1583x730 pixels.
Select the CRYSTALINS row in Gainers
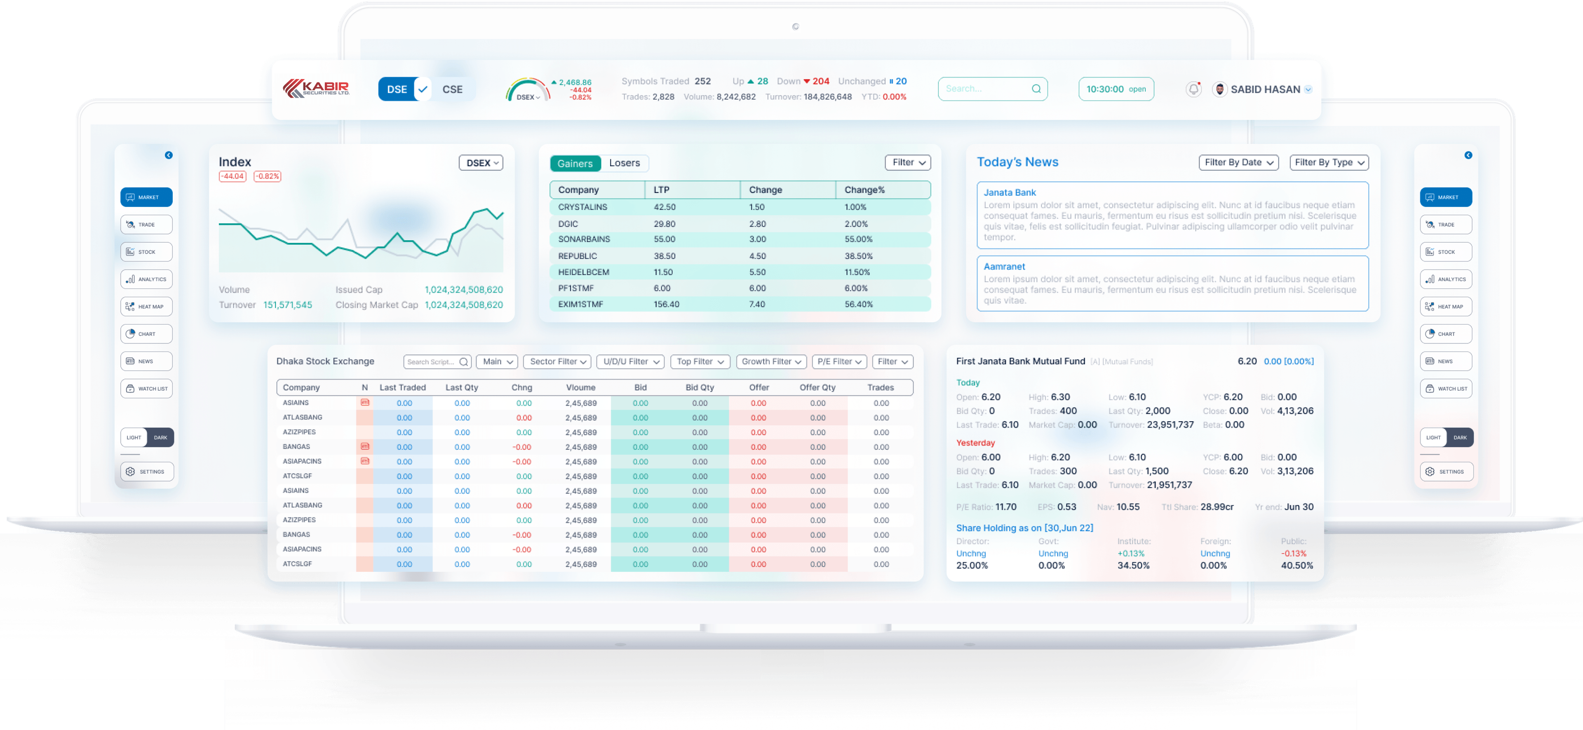click(x=740, y=207)
